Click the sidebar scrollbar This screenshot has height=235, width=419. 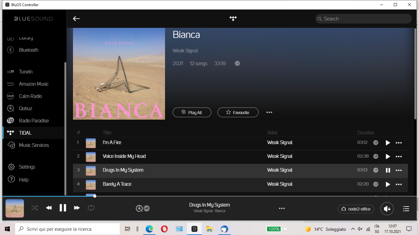[x=65, y=128]
